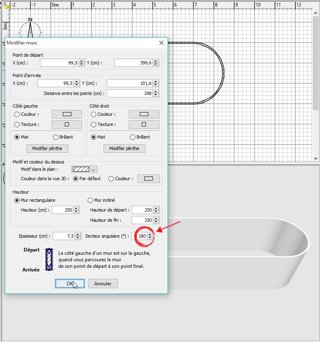Click plan view scrollbar up arrow
The height and width of the screenshot is (342, 320).
point(316,13)
